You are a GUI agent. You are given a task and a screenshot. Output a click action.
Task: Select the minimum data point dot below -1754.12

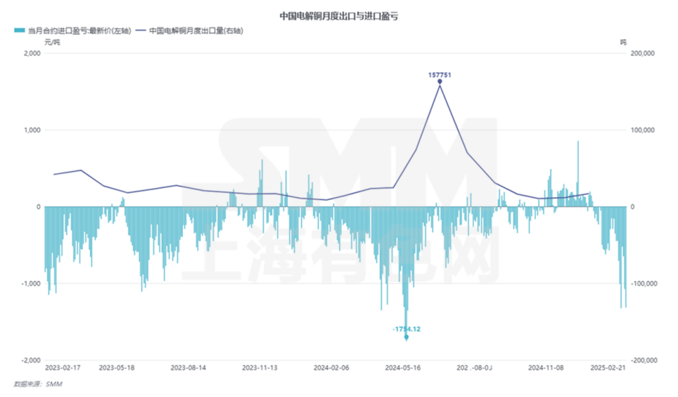click(x=406, y=337)
